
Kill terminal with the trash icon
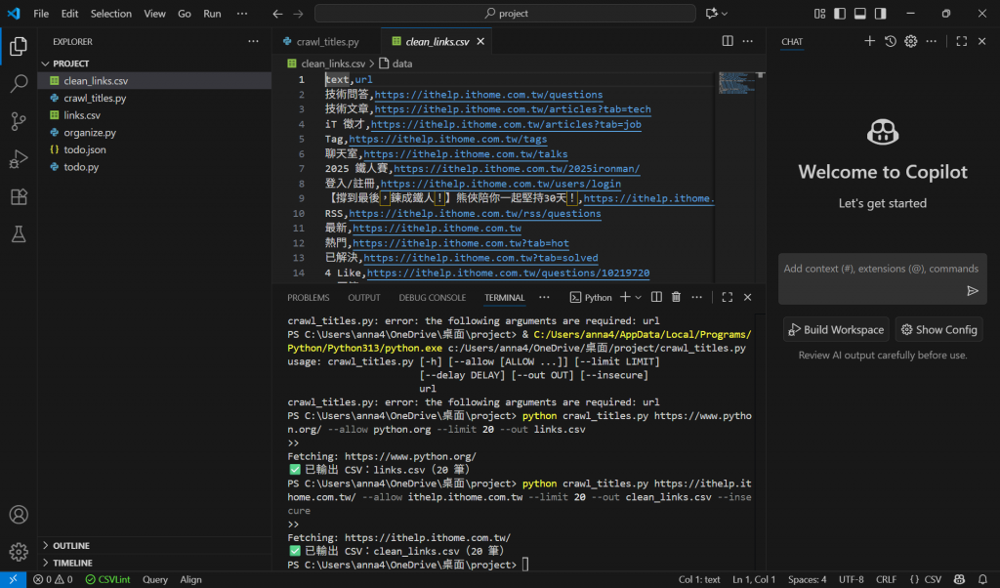(x=676, y=297)
